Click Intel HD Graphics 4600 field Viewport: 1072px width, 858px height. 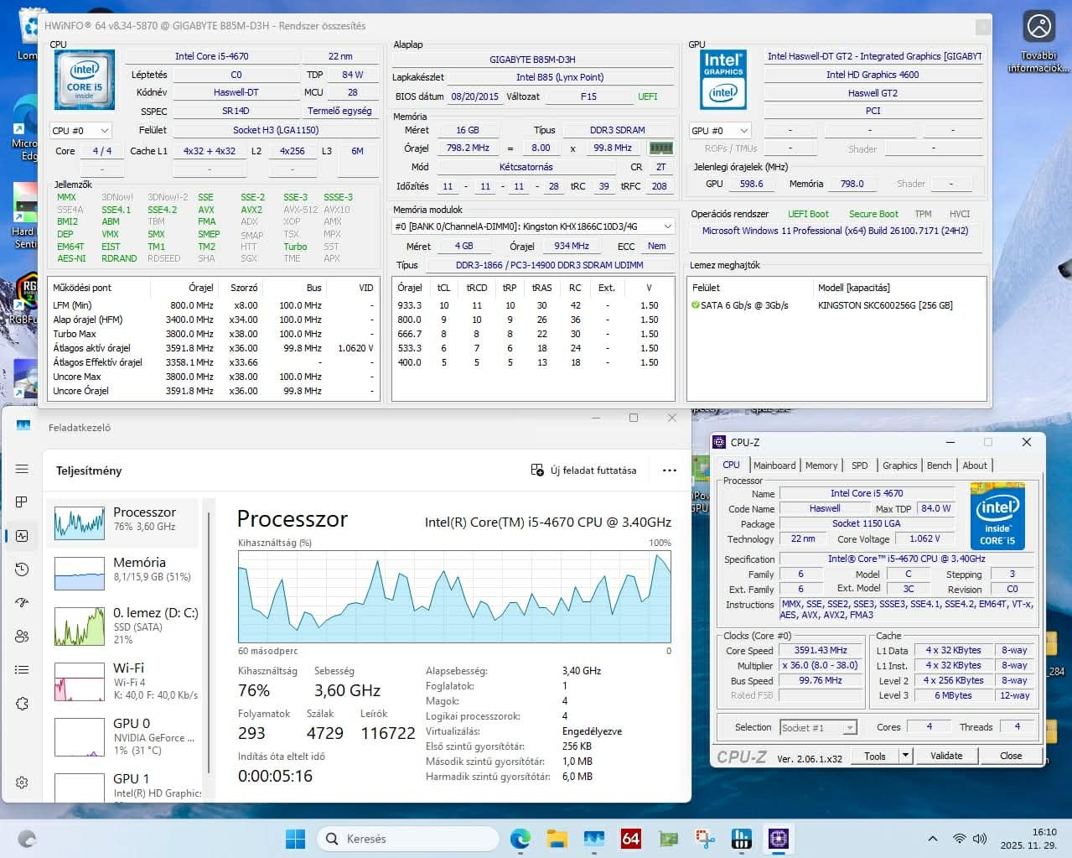873,75
